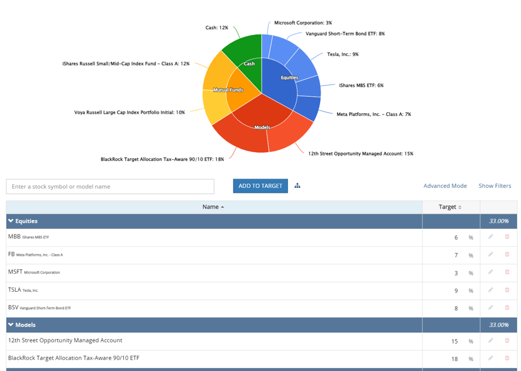This screenshot has width=521, height=371.
Task: Collapse the Models group chevron
Action: [x=11, y=324]
